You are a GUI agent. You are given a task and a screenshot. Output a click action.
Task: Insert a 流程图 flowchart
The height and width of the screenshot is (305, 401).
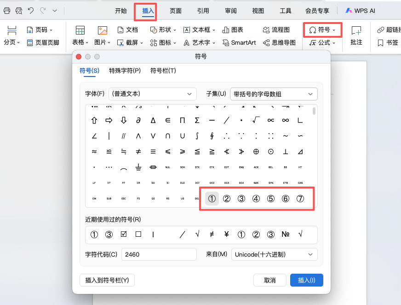pos(276,30)
